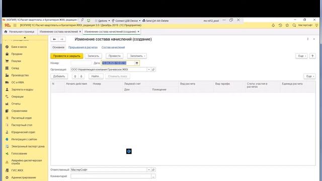This screenshot has width=322, height=181.
Task: Open the Расчетный отдел section
Action: (21, 118)
